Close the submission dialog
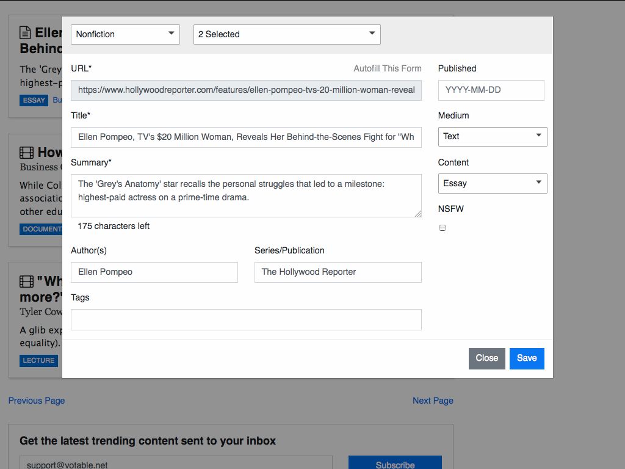This screenshot has width=625, height=469. 486,358
